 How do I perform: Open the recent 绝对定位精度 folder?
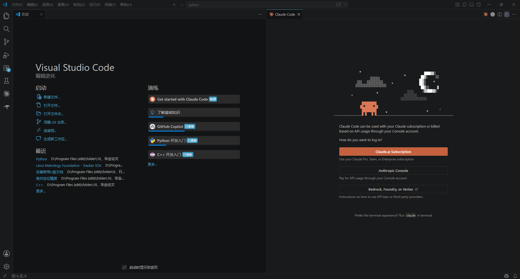(47, 178)
